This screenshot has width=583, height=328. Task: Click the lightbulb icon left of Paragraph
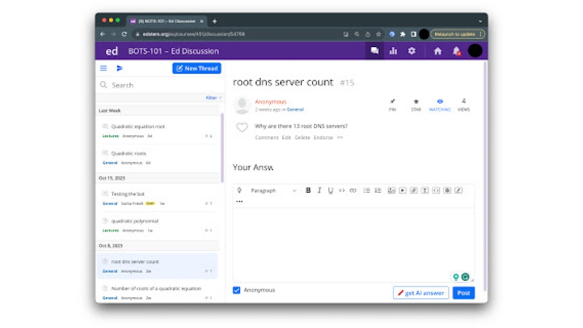pos(239,190)
